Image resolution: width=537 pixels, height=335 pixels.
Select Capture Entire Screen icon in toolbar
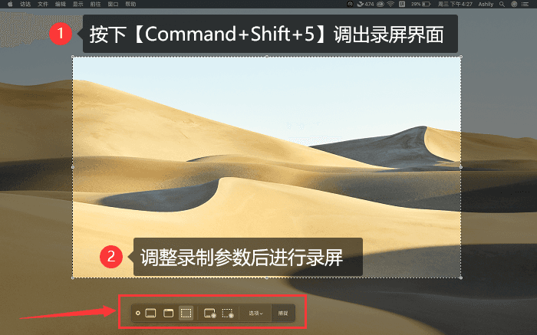[150, 313]
